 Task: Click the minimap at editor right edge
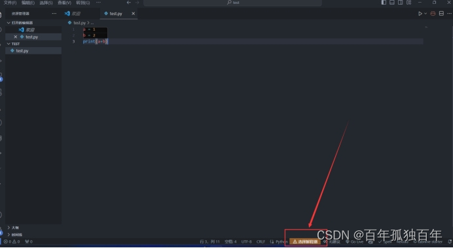click(426, 27)
